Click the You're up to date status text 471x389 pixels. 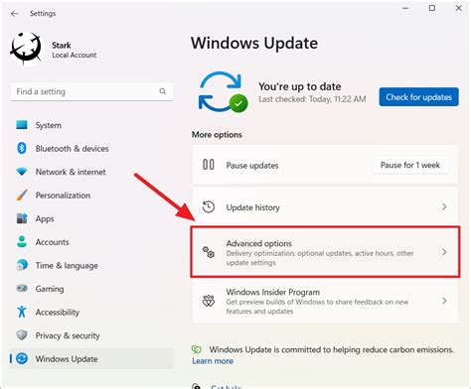pos(300,86)
